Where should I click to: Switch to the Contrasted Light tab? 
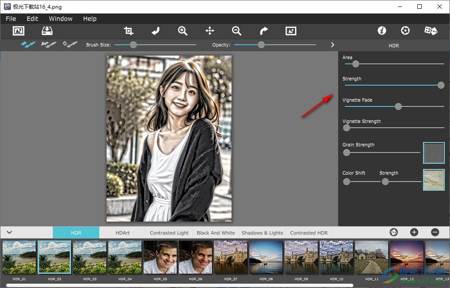coord(169,233)
